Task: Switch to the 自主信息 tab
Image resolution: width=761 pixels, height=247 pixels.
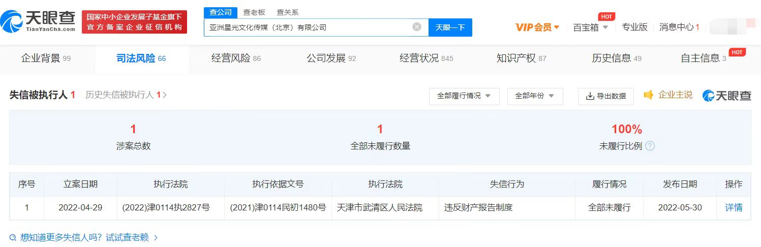Action: coord(704,58)
